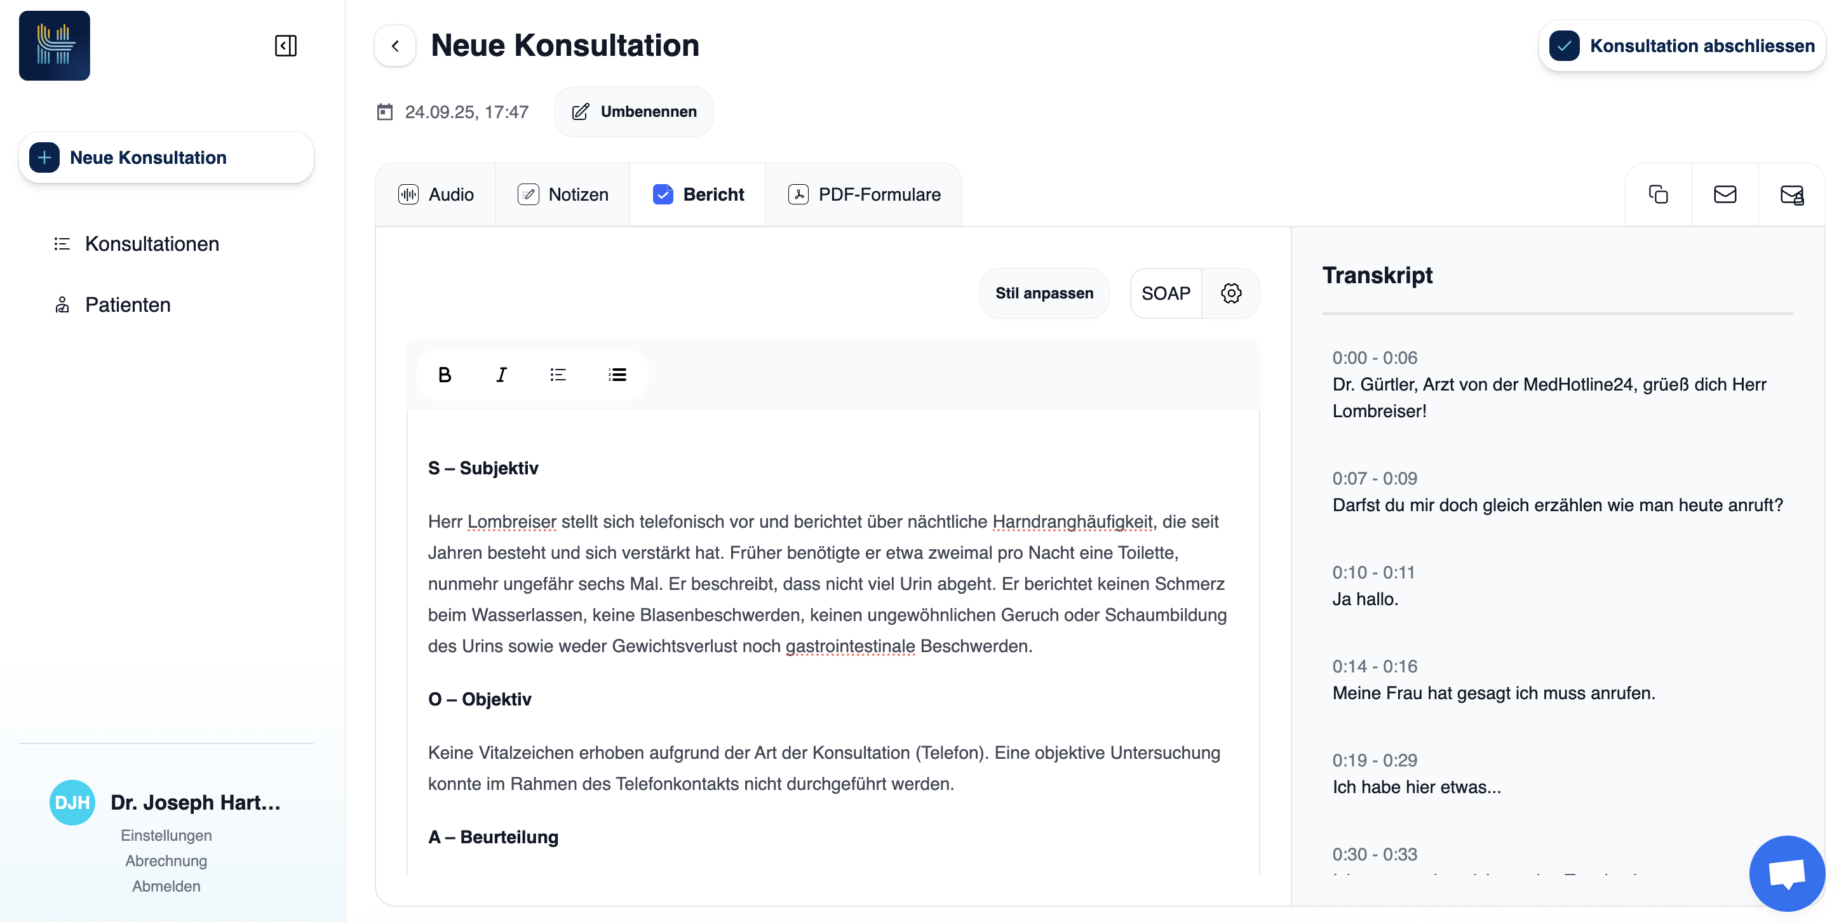The image size is (1846, 922).
Task: Toggle bold text formatting
Action: 444,375
